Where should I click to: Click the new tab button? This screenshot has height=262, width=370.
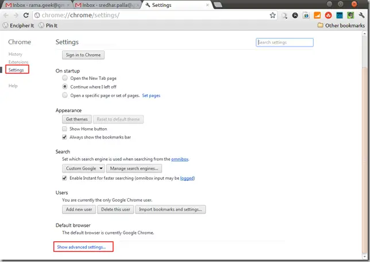click(218, 5)
